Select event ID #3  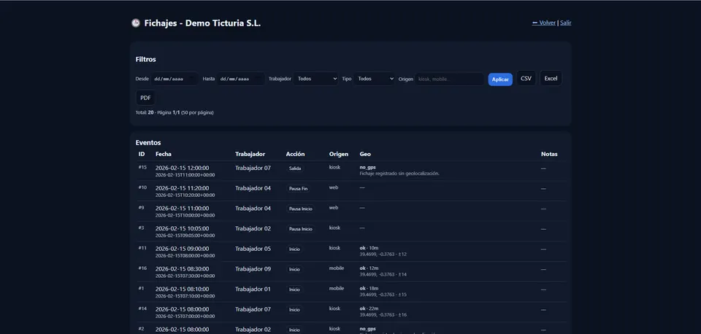pos(141,228)
